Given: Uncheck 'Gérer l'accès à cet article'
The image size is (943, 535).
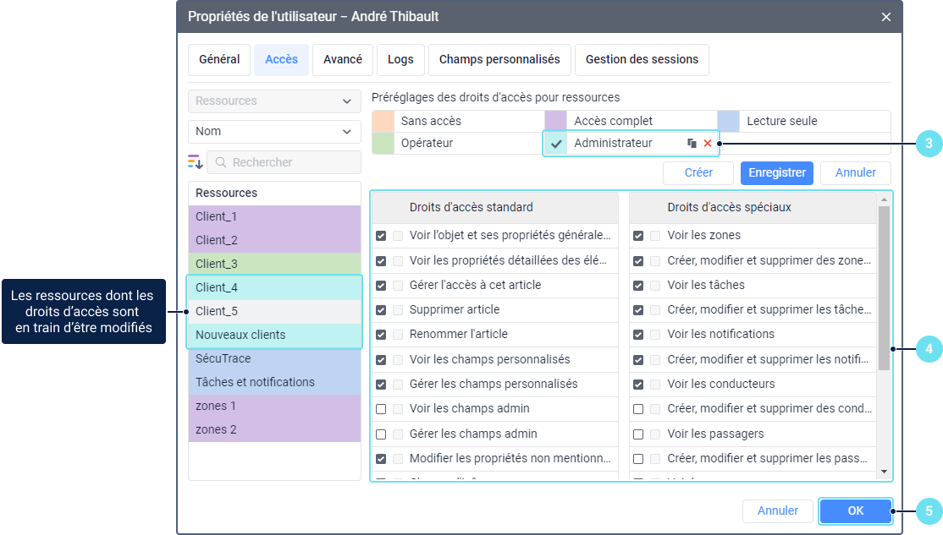Looking at the screenshot, I should coord(381,286).
